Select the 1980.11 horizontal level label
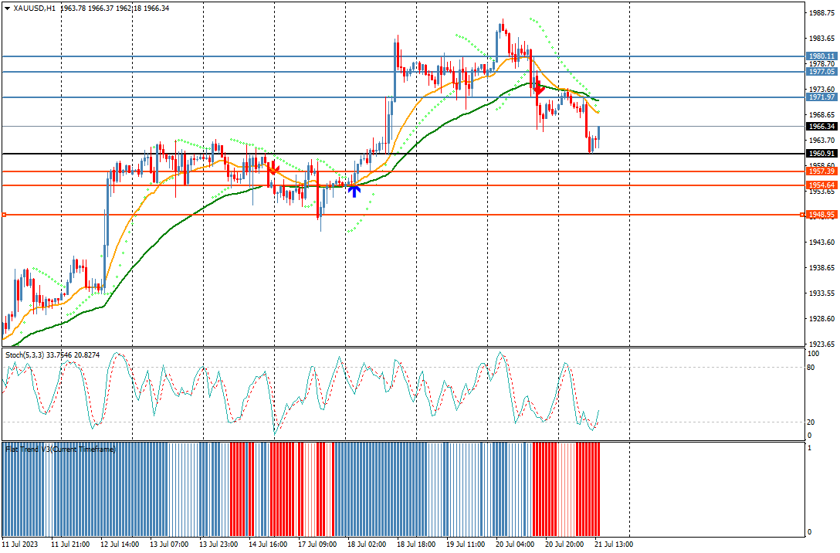 pos(821,56)
